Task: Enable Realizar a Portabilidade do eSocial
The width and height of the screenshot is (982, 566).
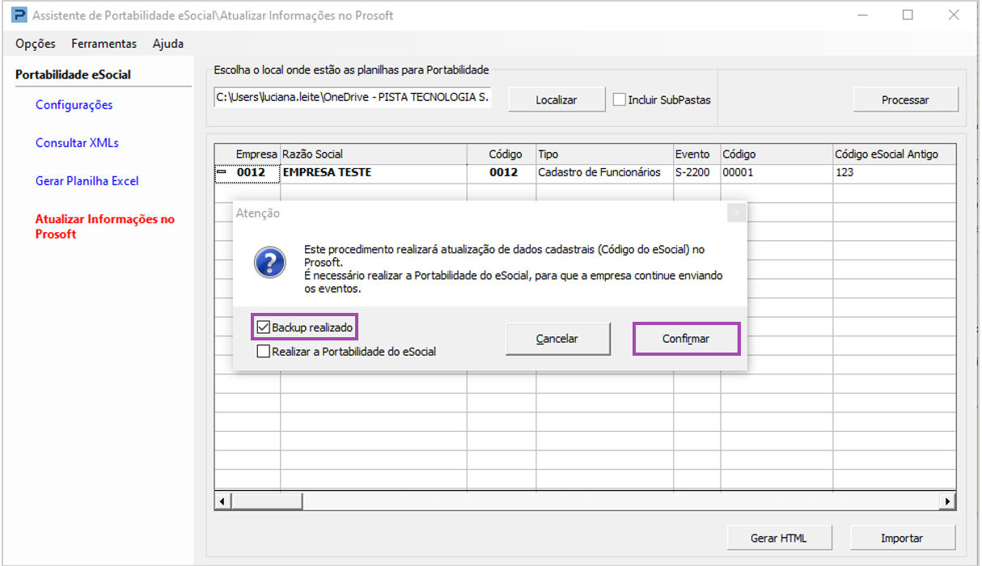Action: point(263,352)
